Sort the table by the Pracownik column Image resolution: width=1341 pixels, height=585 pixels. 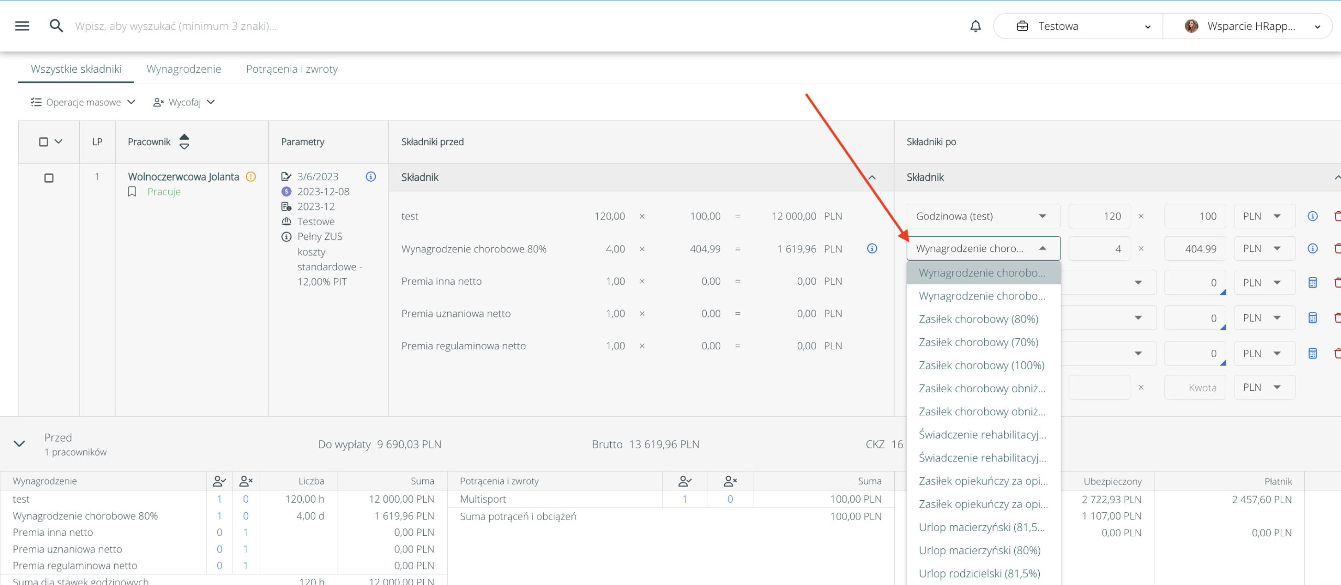click(x=184, y=141)
